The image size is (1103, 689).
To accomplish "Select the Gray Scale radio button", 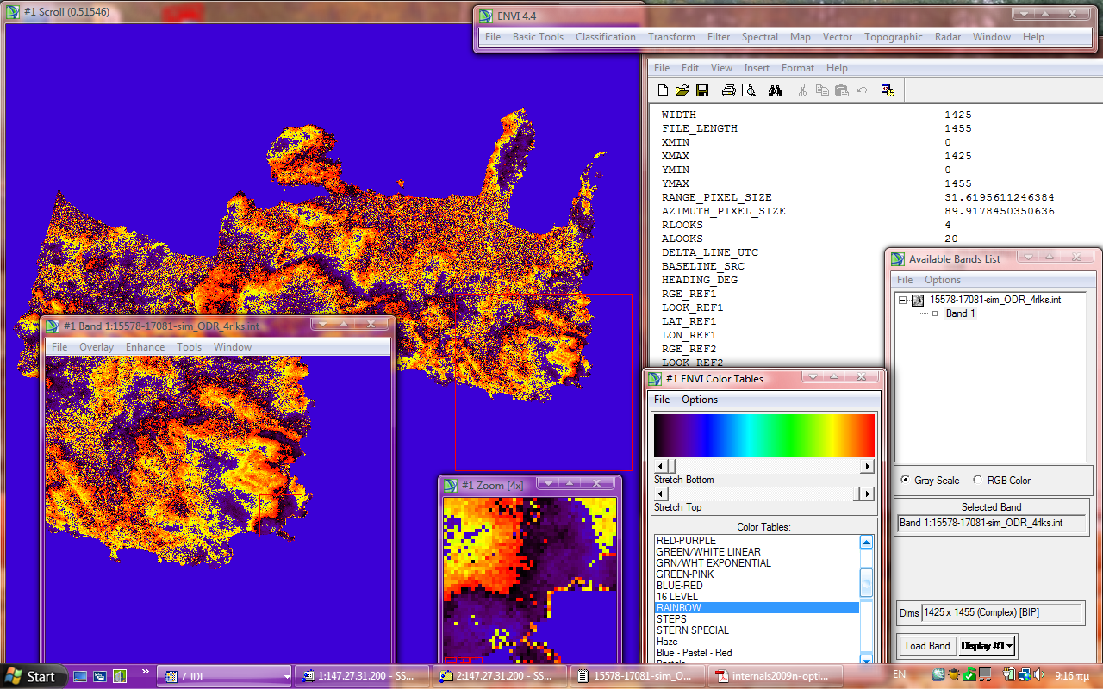I will pyautogui.click(x=906, y=480).
